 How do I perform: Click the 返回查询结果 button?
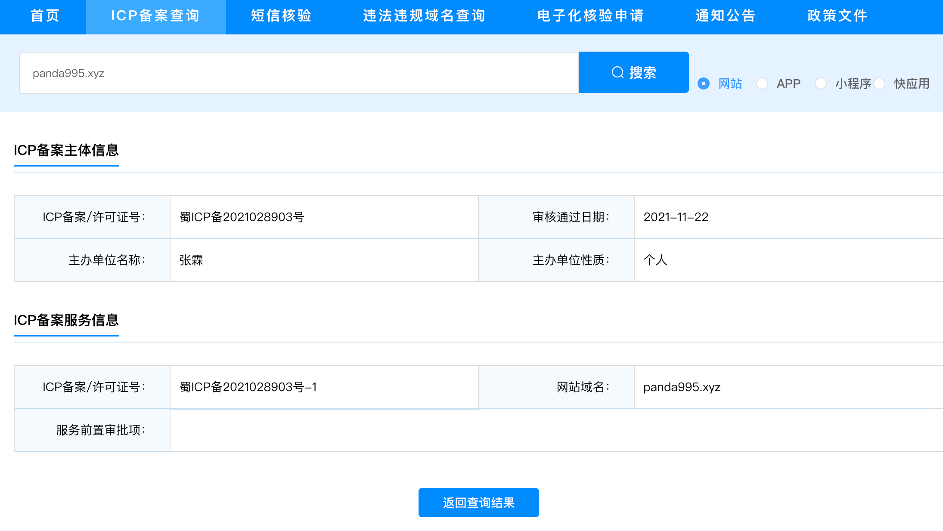click(x=478, y=502)
